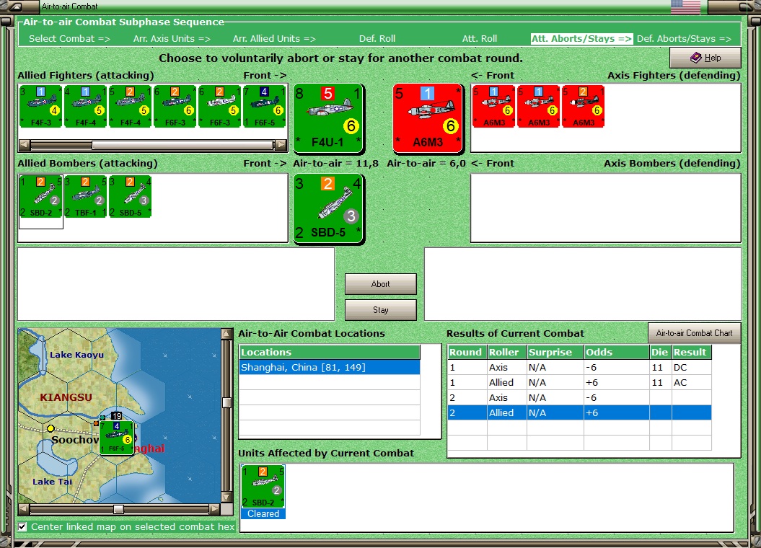
Task: Select the F4F-3 fighter counter
Action: 41,106
